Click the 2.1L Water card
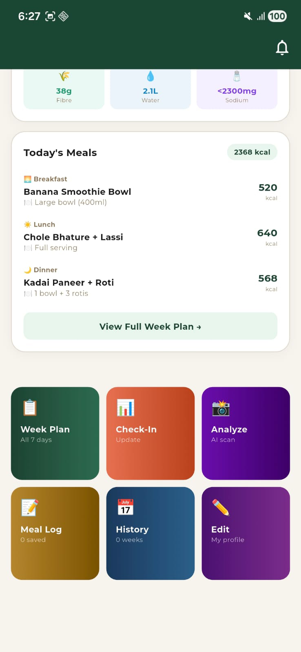 (150, 89)
